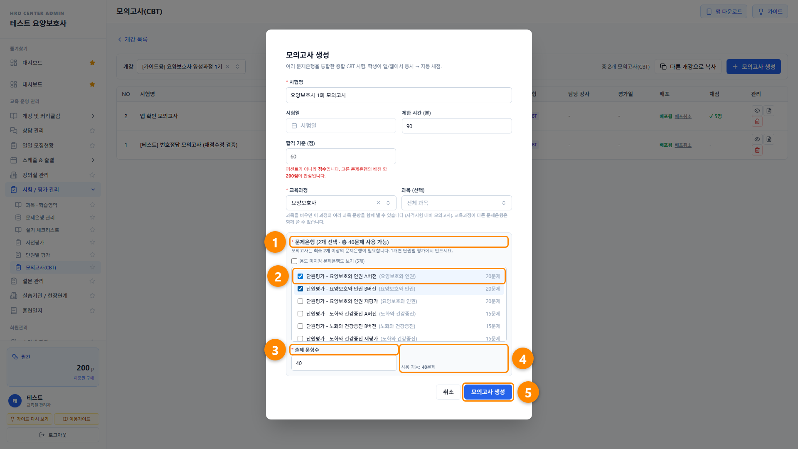
Task: Open the 개강 course selector dropdown
Action: point(191,67)
